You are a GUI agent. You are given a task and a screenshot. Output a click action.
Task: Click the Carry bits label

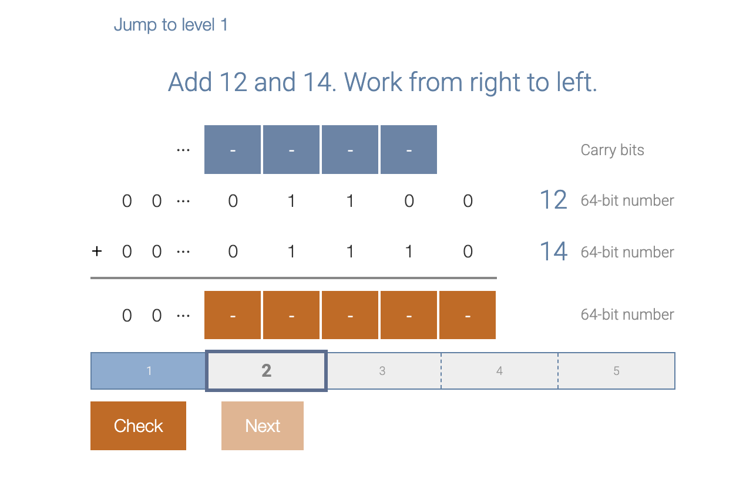click(612, 150)
